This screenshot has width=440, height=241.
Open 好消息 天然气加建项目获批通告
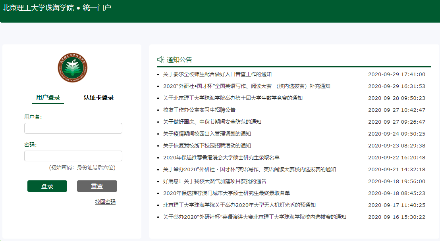[215, 181]
